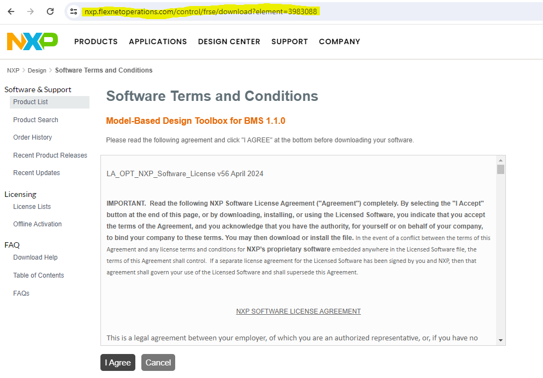Screen dimensions: 543x378
Task: Click LA_OPT_NXP_Software_License v56 text
Action: [x=185, y=174]
